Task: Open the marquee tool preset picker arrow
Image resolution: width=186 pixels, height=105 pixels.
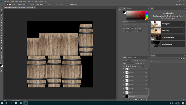Action: click(x=4, y=5)
